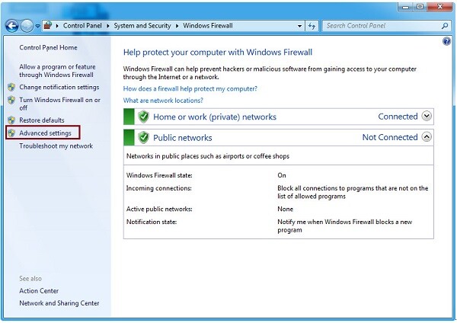Click the Control Panel icon in address bar

pos(48,26)
